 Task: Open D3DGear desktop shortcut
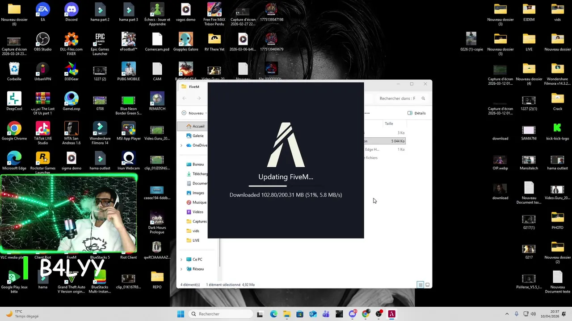coord(71,71)
